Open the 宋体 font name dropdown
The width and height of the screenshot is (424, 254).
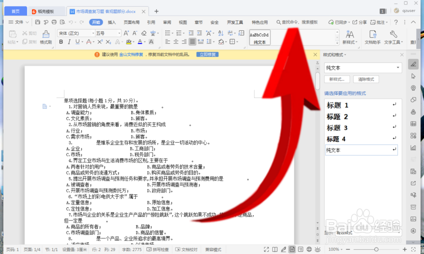pos(93,34)
